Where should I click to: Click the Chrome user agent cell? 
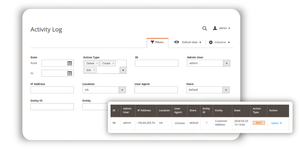[x=180, y=123]
